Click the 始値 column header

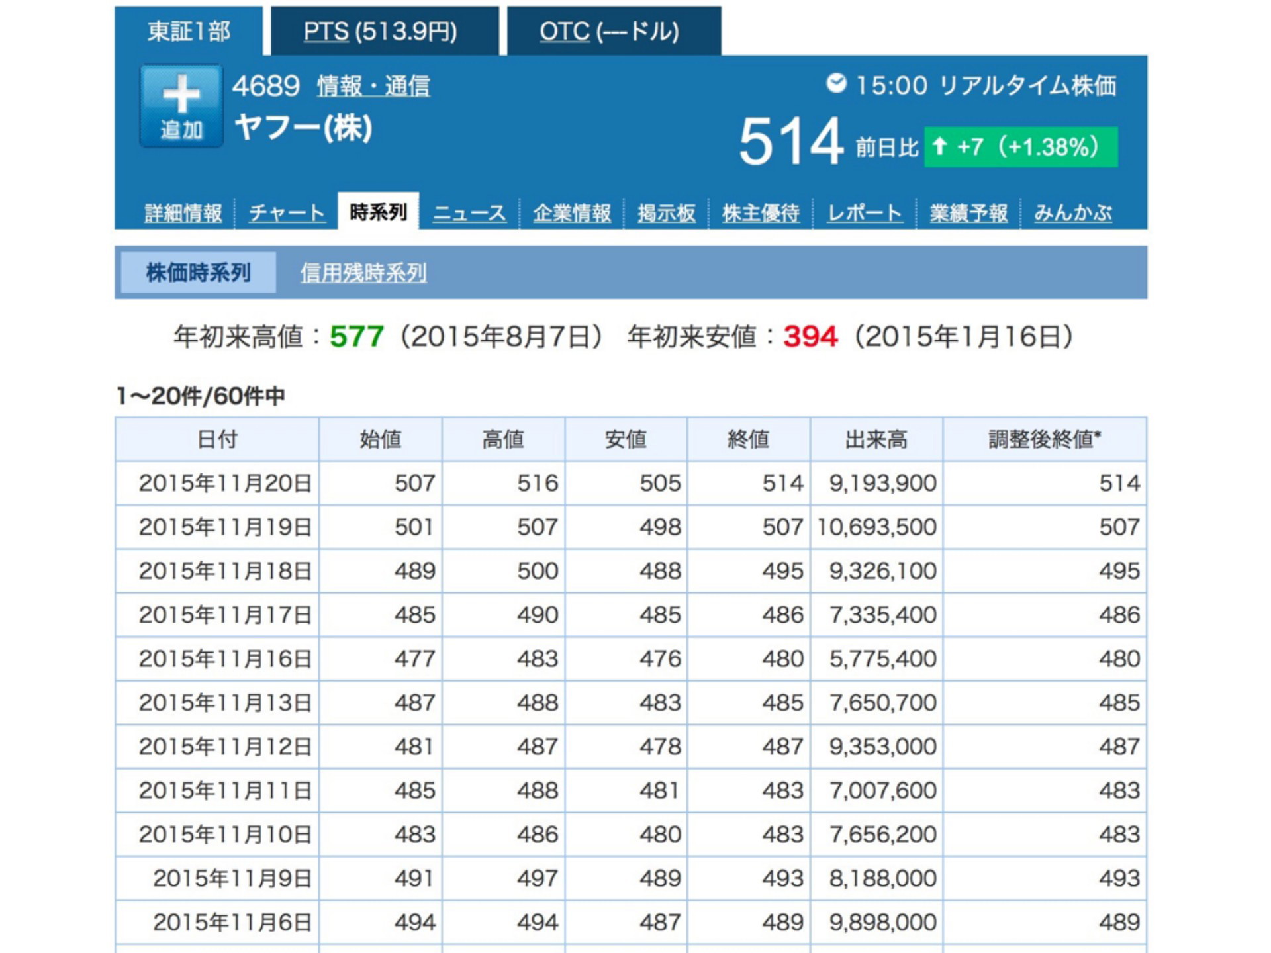pos(381,439)
